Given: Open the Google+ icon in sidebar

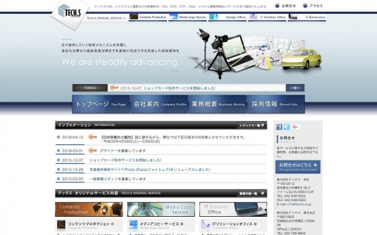Looking at the screenshot, I should coord(295,127).
